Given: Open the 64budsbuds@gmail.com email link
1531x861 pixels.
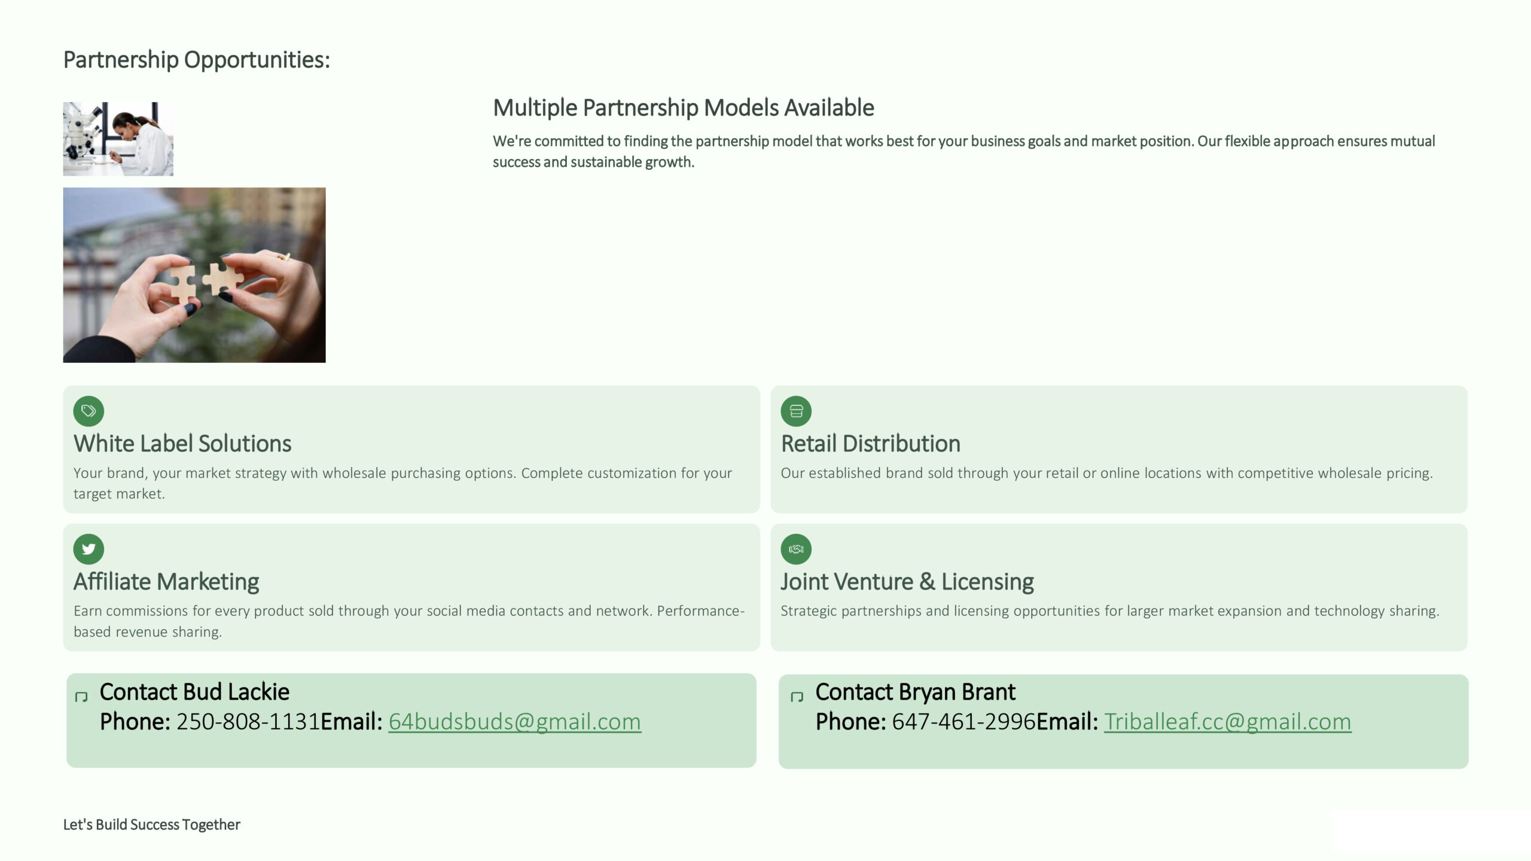Looking at the screenshot, I should [514, 722].
